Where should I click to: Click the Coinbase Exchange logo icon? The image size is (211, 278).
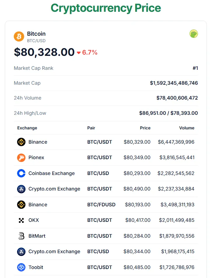[21, 173]
